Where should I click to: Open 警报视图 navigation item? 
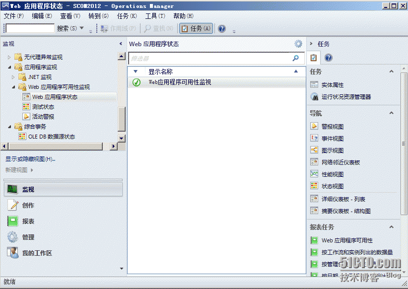point(332,127)
